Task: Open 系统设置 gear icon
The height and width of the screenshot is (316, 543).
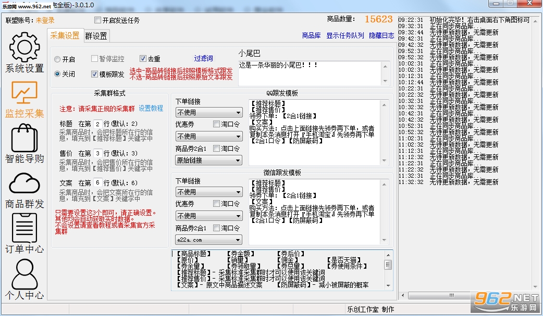Action: [x=24, y=48]
